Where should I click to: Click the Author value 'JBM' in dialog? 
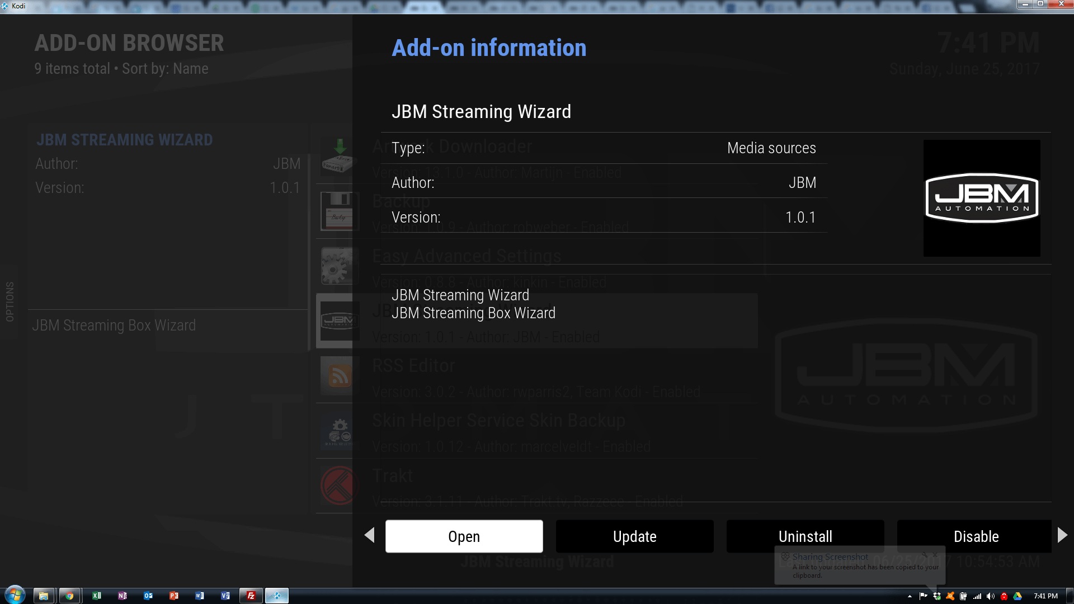pos(802,183)
